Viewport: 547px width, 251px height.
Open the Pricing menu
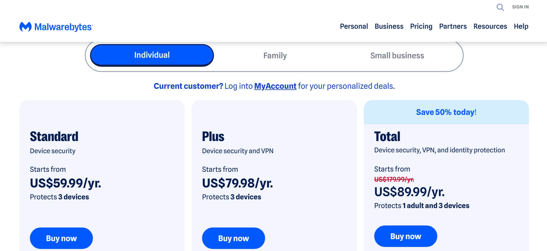pyautogui.click(x=421, y=26)
